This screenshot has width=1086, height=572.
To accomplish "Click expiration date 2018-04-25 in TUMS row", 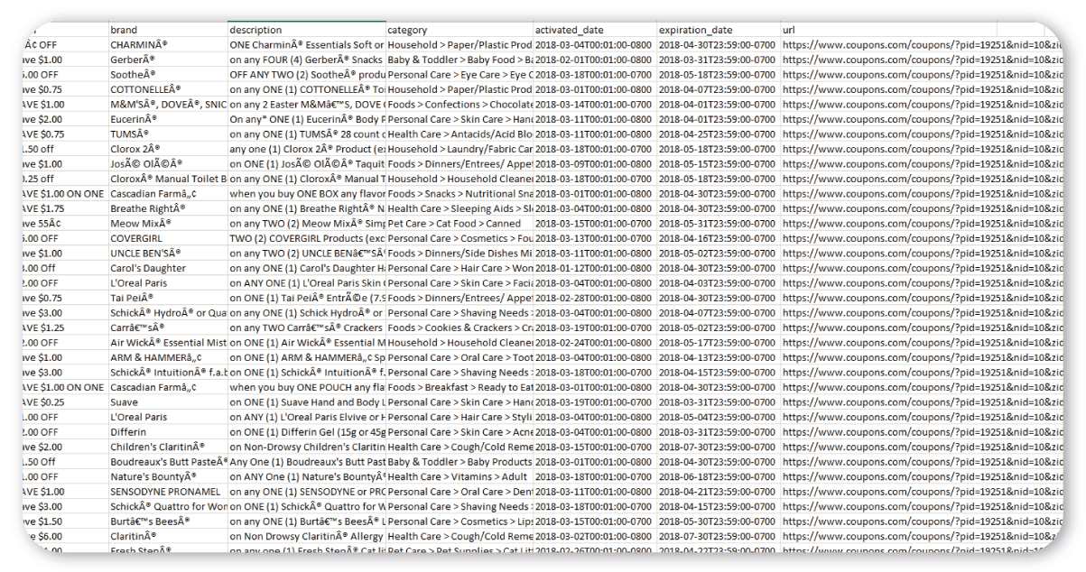I will coord(719,134).
